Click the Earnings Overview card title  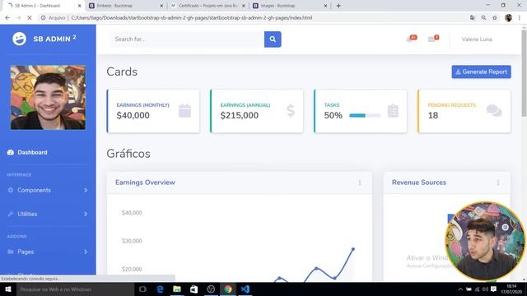(x=145, y=183)
